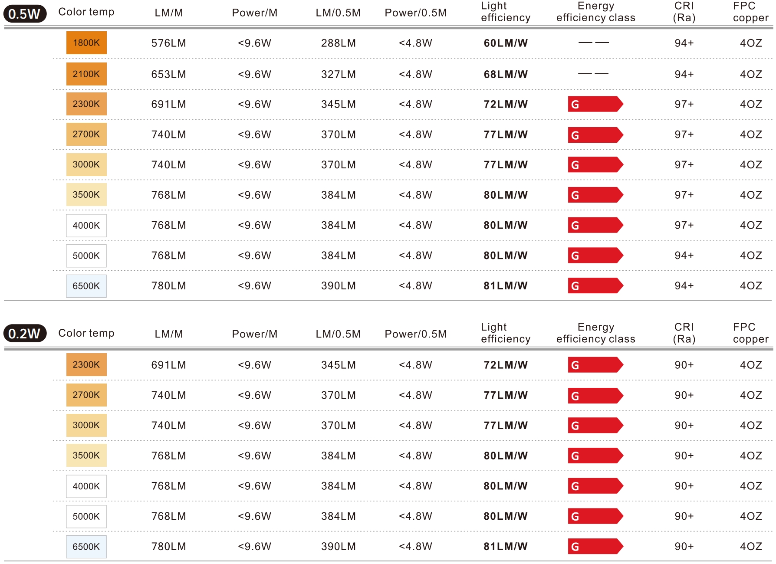Screen dimensions: 776x564
Task: Click the black 0.2W badge
Action: (x=24, y=333)
